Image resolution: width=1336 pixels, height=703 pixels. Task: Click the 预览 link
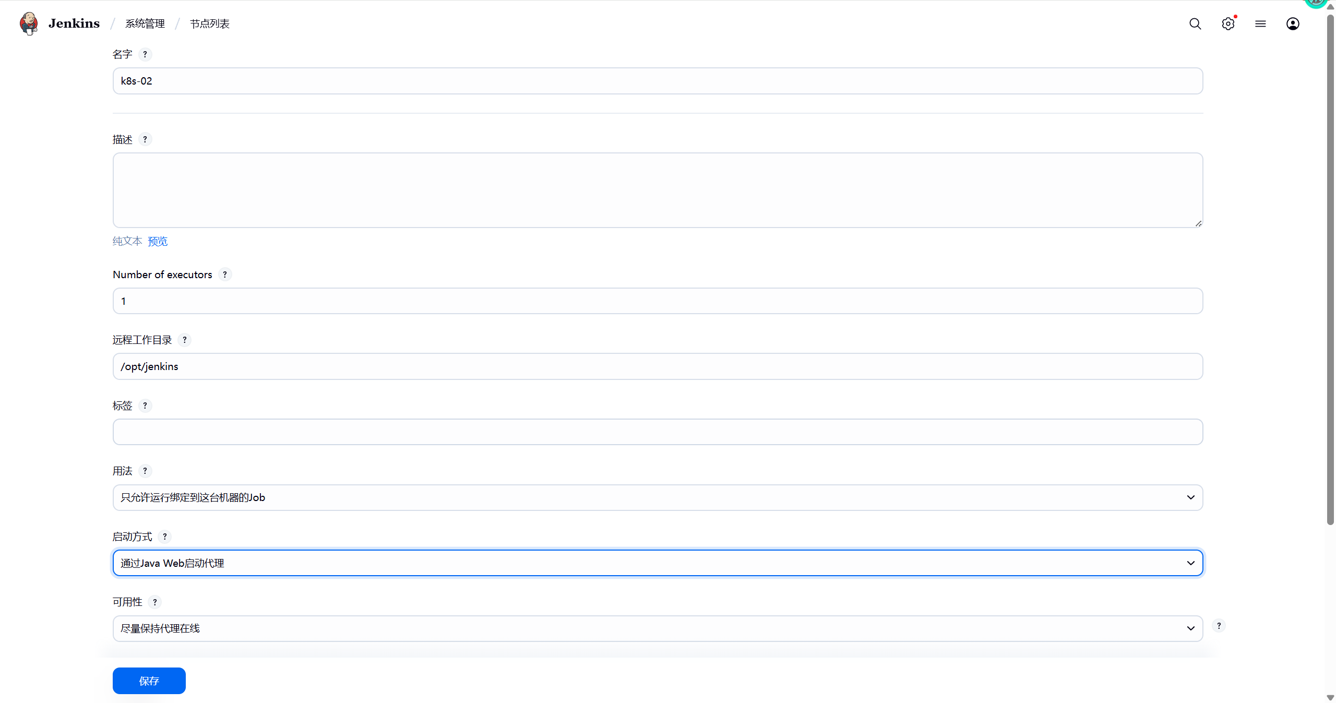[x=158, y=241]
